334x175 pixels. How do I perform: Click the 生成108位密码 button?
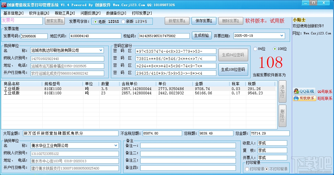coord(233,70)
